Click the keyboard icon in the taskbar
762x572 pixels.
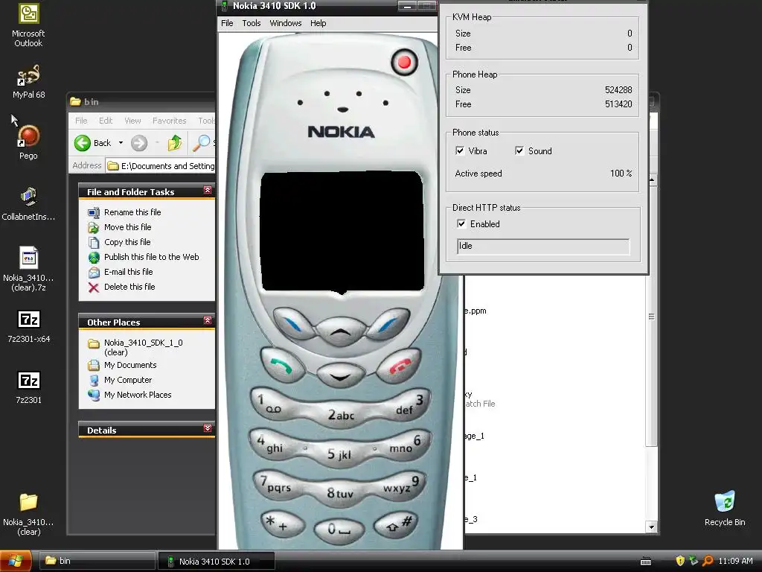pyautogui.click(x=646, y=562)
